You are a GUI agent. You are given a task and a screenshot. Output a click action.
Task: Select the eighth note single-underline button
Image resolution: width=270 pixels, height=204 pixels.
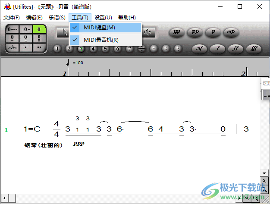pos(13,38)
